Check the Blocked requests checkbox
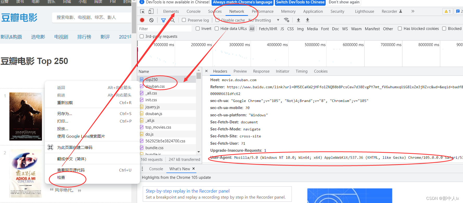The height and width of the screenshot is (203, 463). point(444,29)
